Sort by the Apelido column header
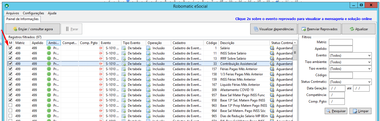Screen dimensions: 380x121 [x=38, y=43]
